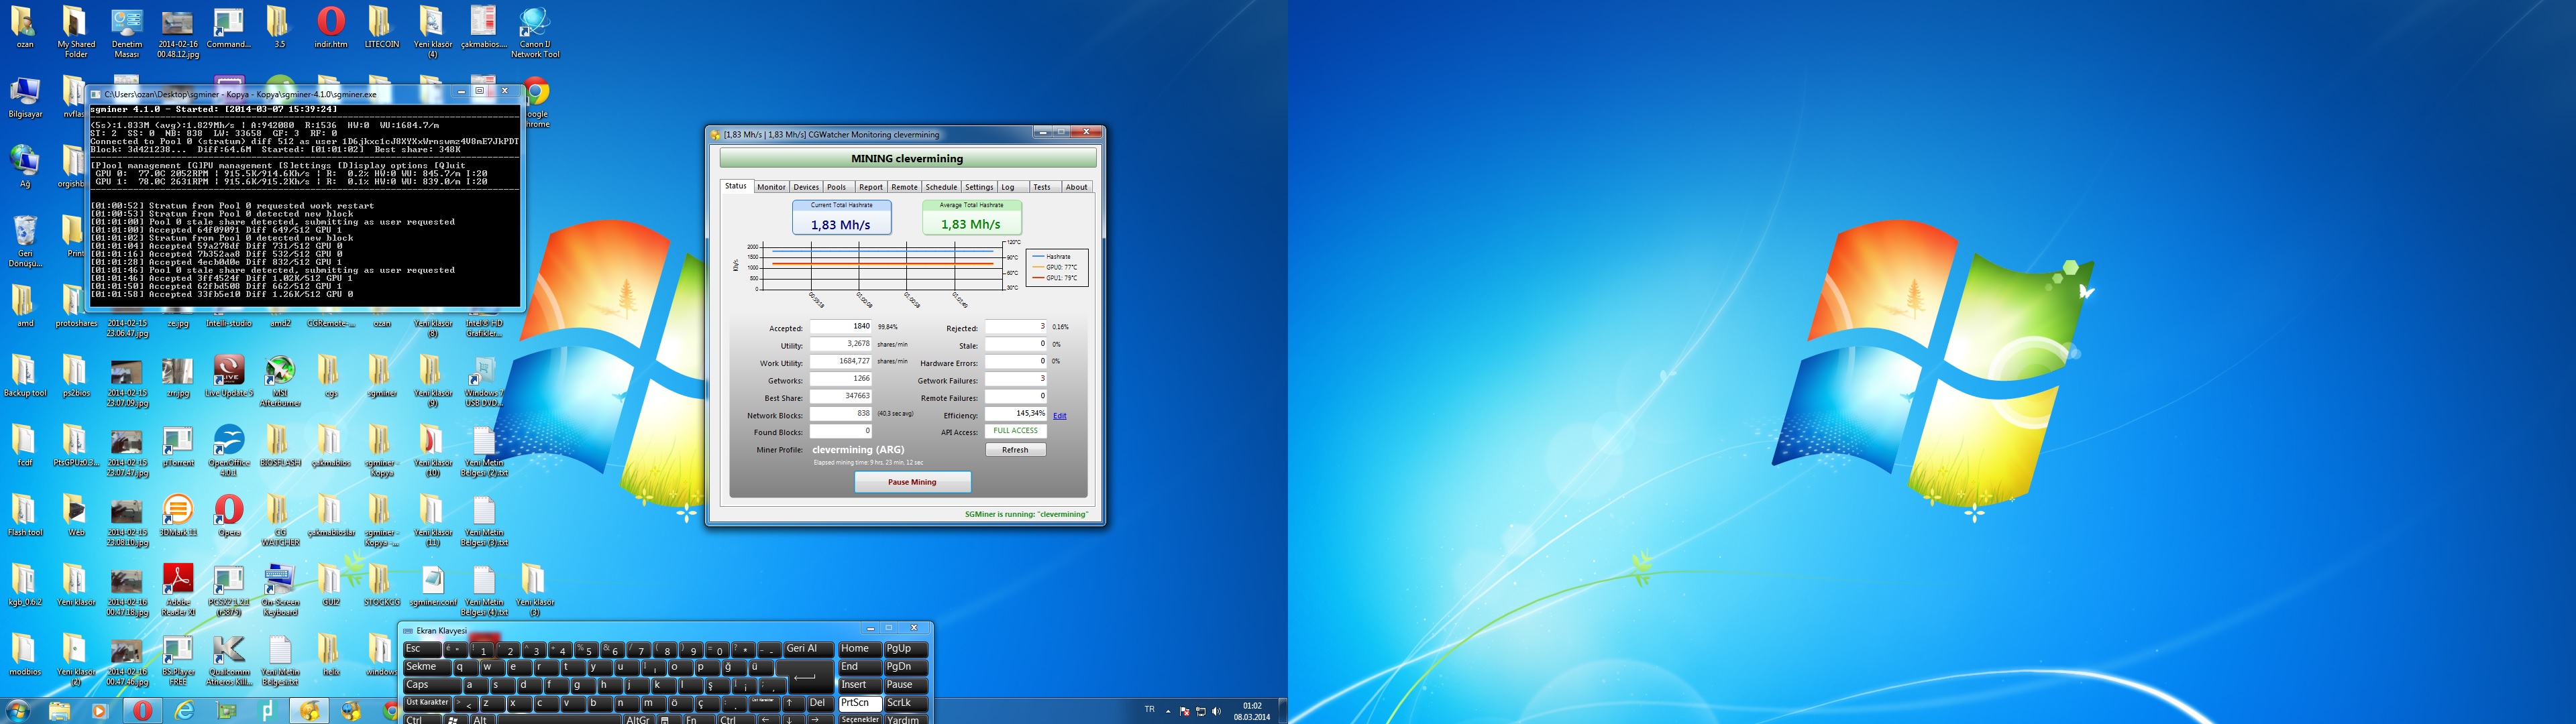This screenshot has width=2576, height=724.
Task: Select the CG WATCHER folder icon
Action: pyautogui.click(x=280, y=521)
